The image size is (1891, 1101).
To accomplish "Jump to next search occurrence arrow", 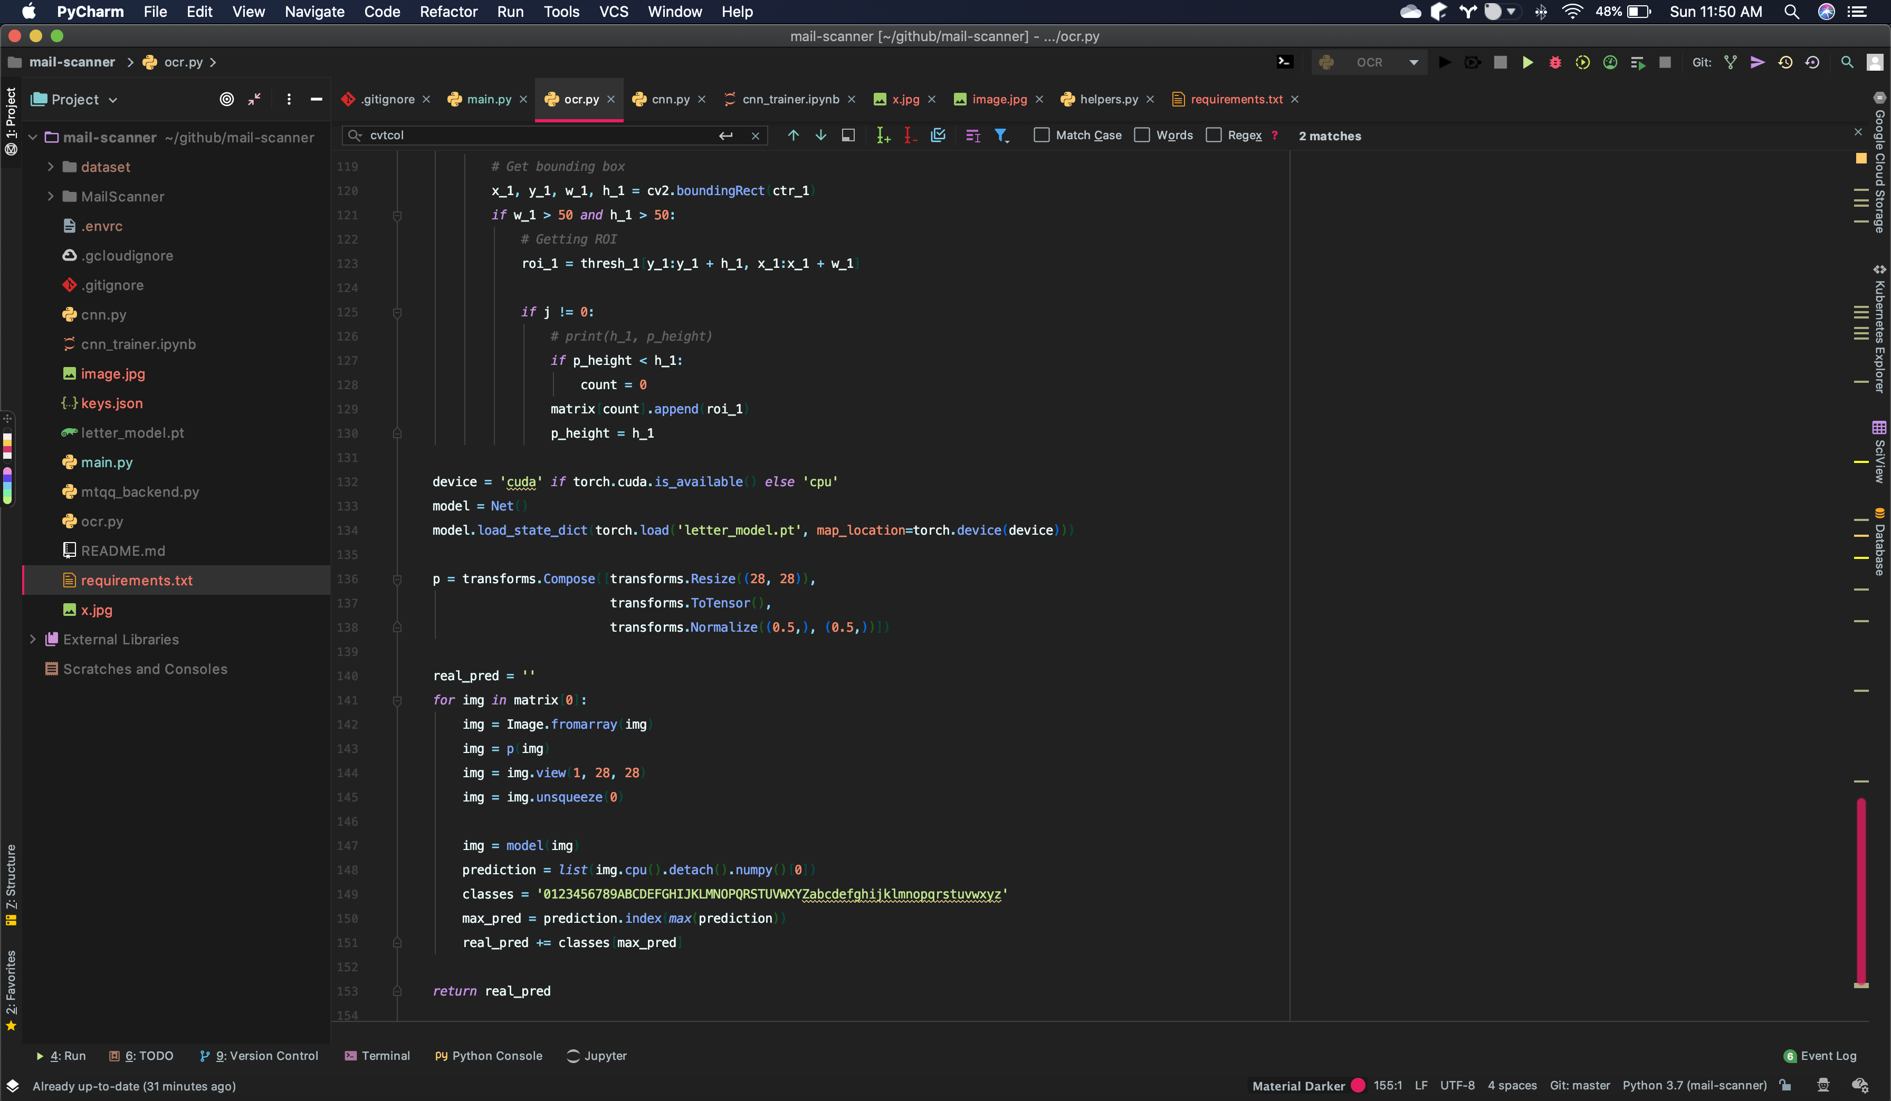I will click(820, 135).
